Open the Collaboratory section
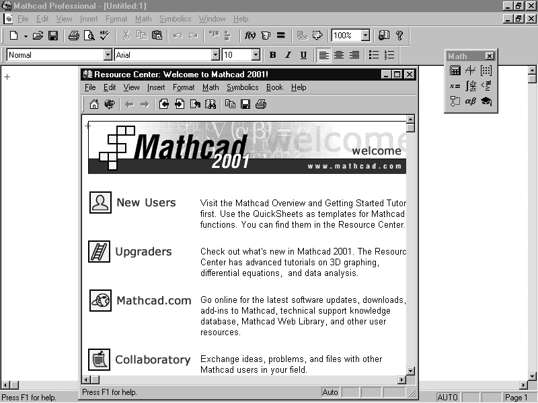This screenshot has width=538, height=403. click(153, 359)
